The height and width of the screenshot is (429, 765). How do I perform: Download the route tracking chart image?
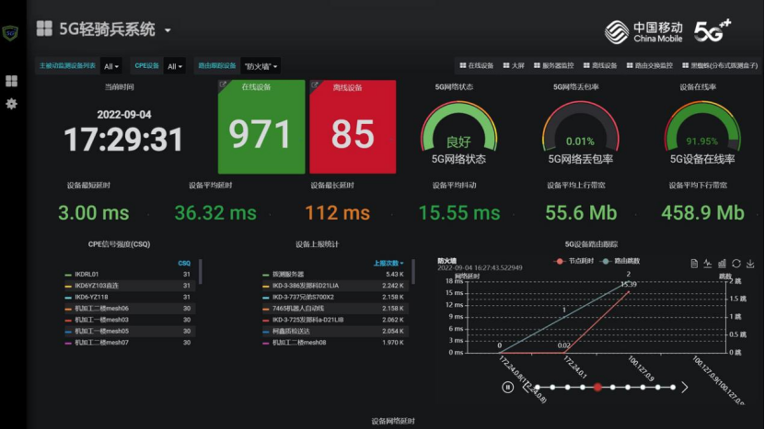(750, 264)
